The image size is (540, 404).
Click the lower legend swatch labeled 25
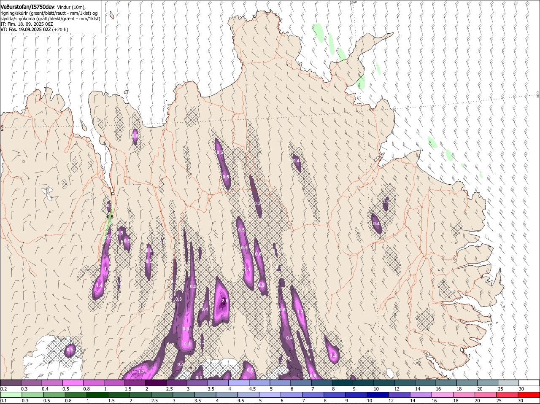tap(507, 395)
